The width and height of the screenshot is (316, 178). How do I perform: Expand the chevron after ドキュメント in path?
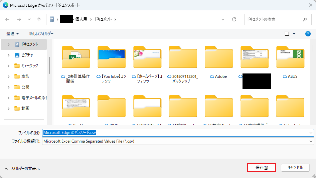pyautogui.click(x=115, y=19)
